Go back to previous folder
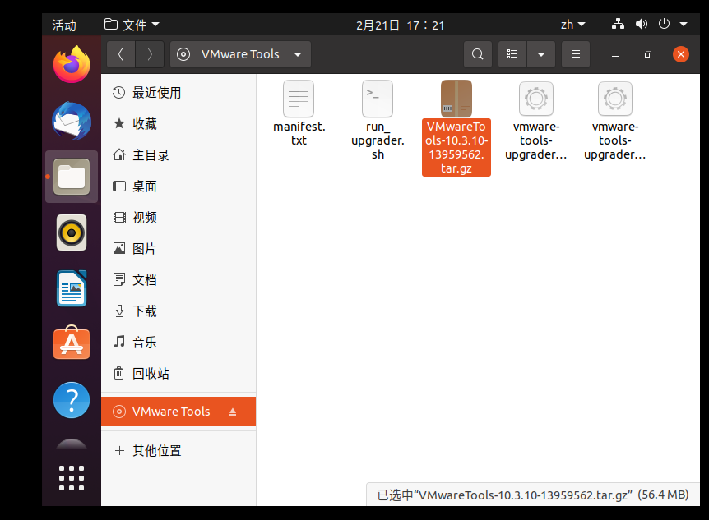Image resolution: width=709 pixels, height=520 pixels. [121, 55]
